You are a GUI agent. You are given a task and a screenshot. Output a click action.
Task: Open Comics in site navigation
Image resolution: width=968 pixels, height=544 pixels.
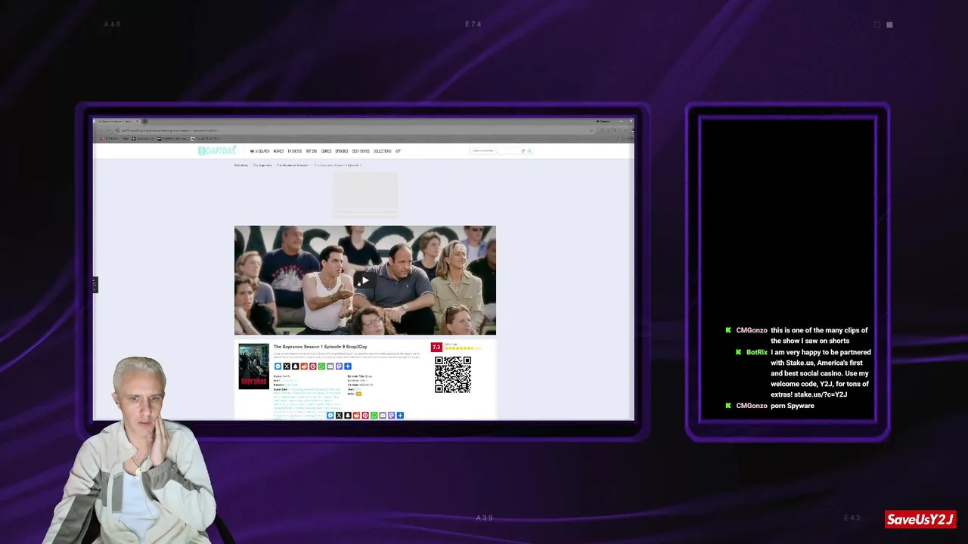tap(326, 151)
